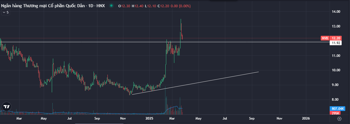
Task: Click the Mar time axis label near 2025
Action: [x=172, y=118]
